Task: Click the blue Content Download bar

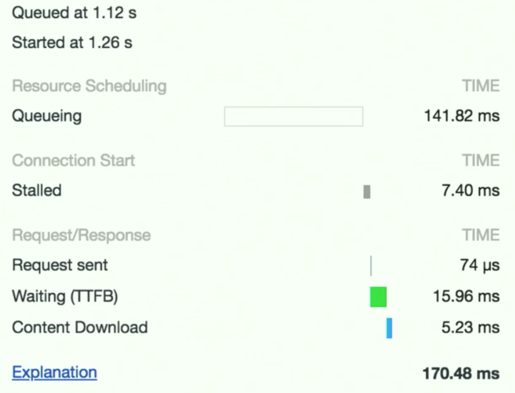Action: 389,328
